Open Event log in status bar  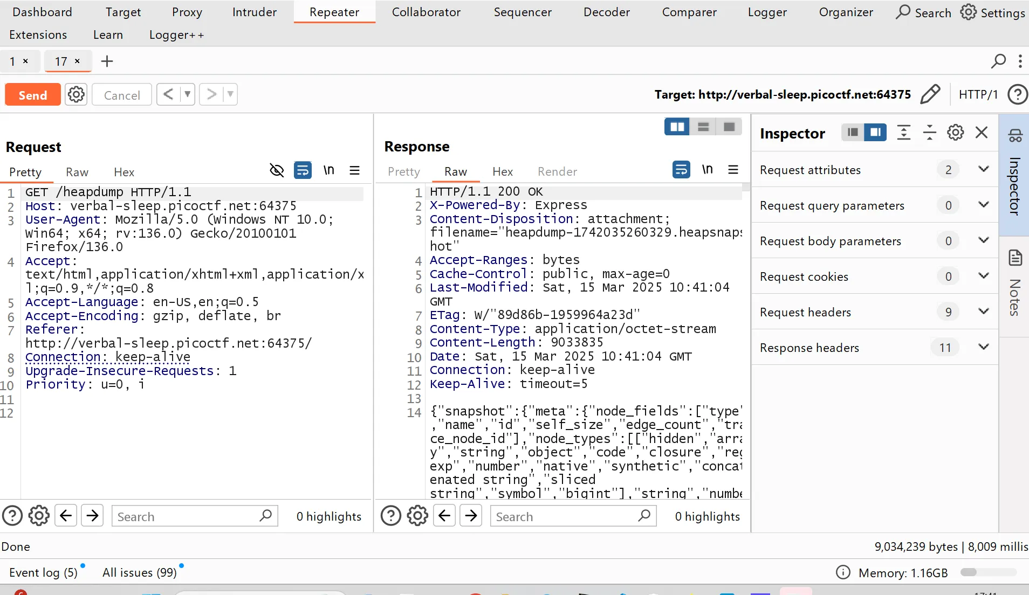click(x=43, y=572)
